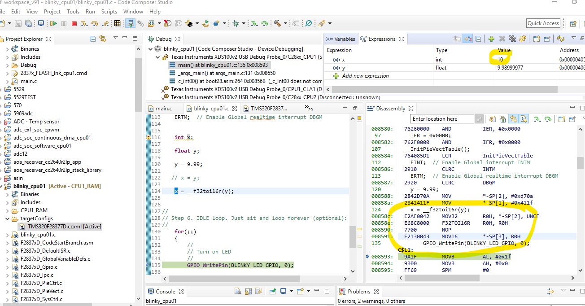Viewport: 585px width, 306px height.
Task: Click Clear Console icon in Console panel
Action: coord(238,292)
